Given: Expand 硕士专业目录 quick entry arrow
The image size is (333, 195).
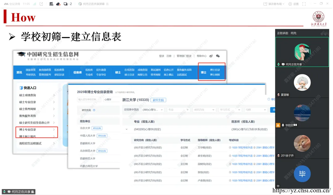Looking at the screenshot, I should [54, 102].
